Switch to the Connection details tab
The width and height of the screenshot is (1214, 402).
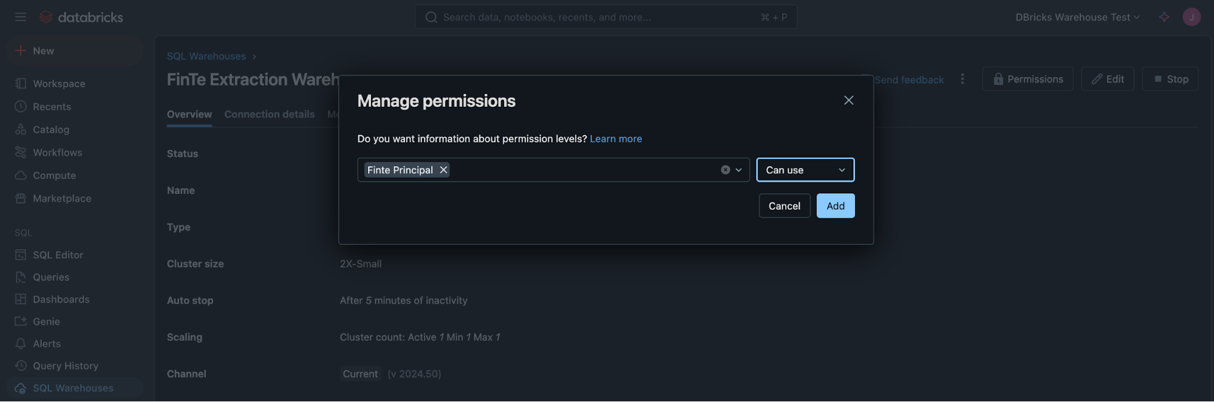pos(269,115)
